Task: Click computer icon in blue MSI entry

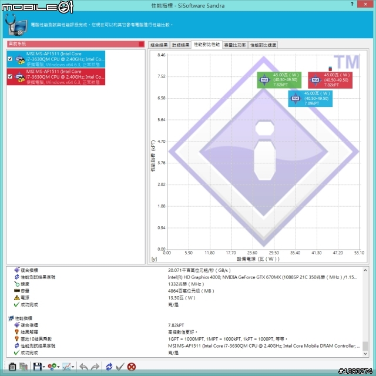Action: pyautogui.click(x=19, y=59)
